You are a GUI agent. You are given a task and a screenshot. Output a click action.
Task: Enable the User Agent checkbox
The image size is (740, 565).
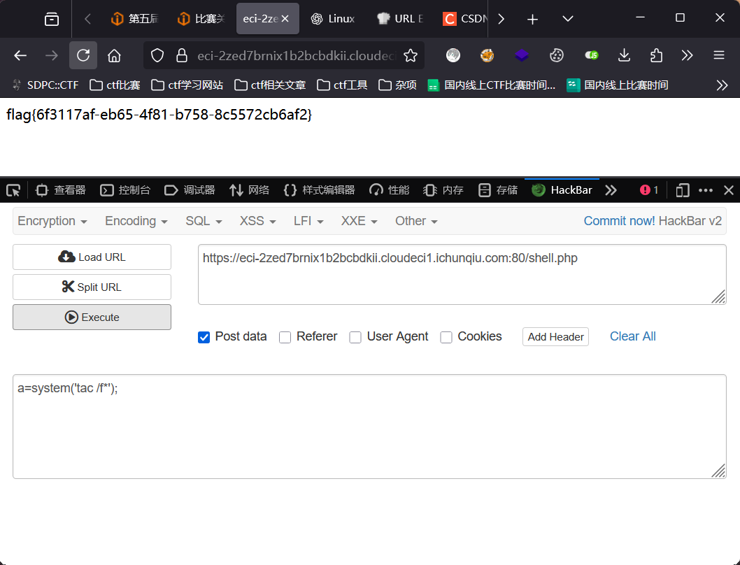[355, 338]
